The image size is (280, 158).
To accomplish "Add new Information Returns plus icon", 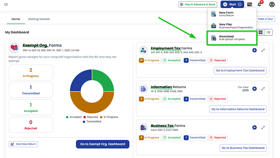I will pyautogui.click(x=254, y=89).
